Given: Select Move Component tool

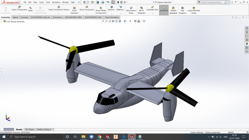Looking at the screenshot, I should click(87, 8).
